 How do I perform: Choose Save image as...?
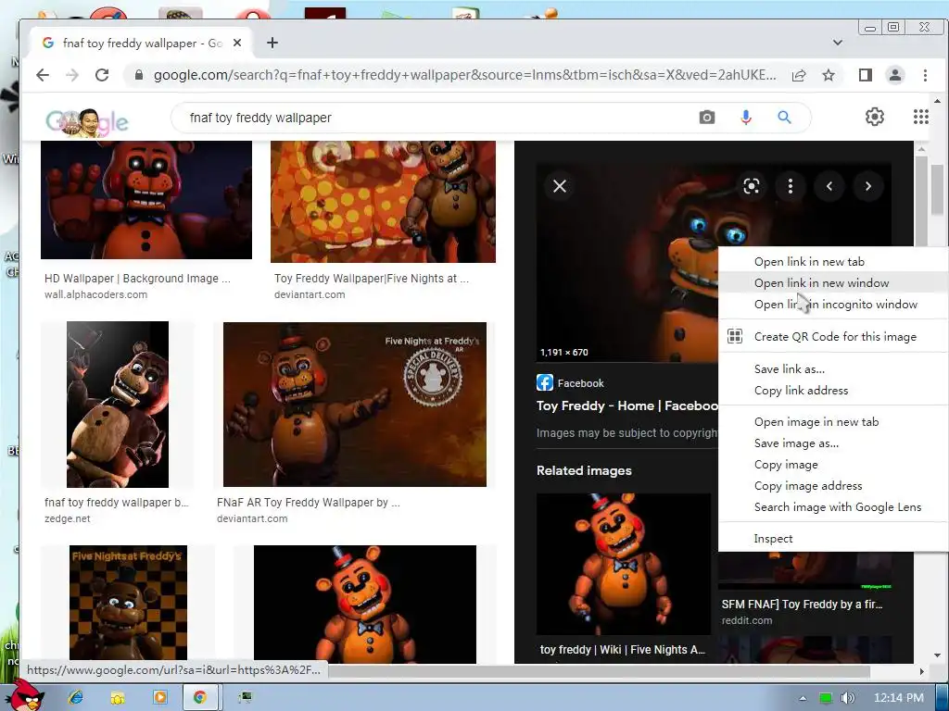pos(833,443)
